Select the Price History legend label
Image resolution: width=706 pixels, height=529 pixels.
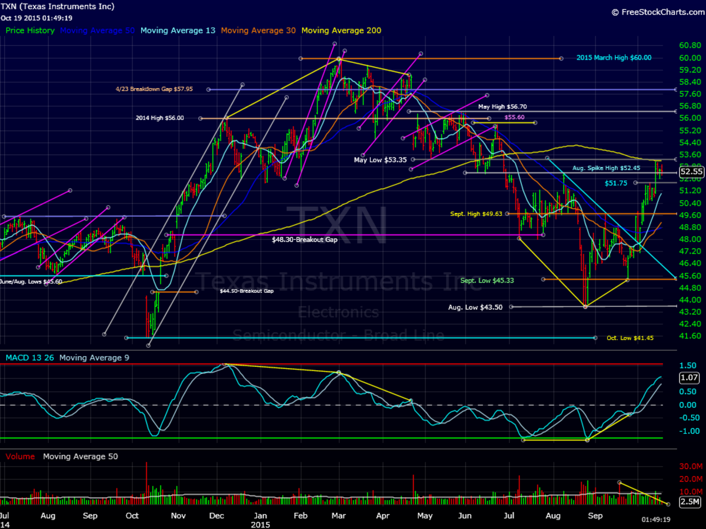pyautogui.click(x=30, y=30)
